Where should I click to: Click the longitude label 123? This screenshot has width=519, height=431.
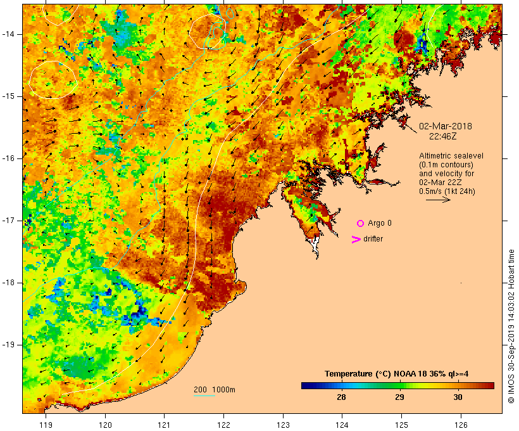[x=283, y=425]
